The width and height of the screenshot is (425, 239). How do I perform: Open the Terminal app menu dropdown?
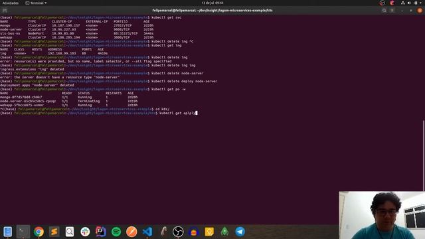click(36, 3)
